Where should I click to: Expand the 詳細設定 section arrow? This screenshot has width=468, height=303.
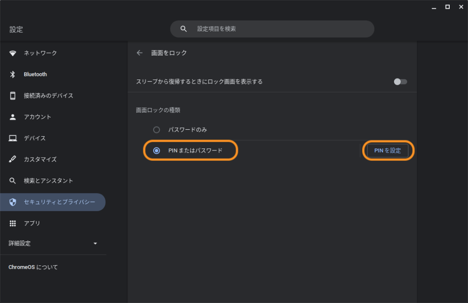(x=95, y=244)
